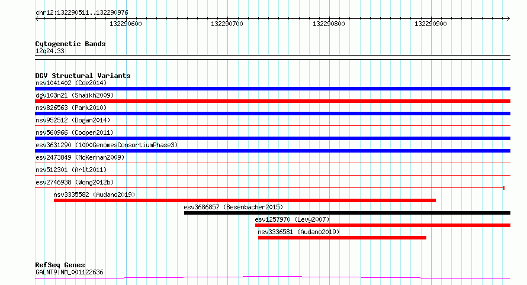The image size is (527, 285).
Task: Click the 132290600 ruler position label
Action: [x=126, y=24]
